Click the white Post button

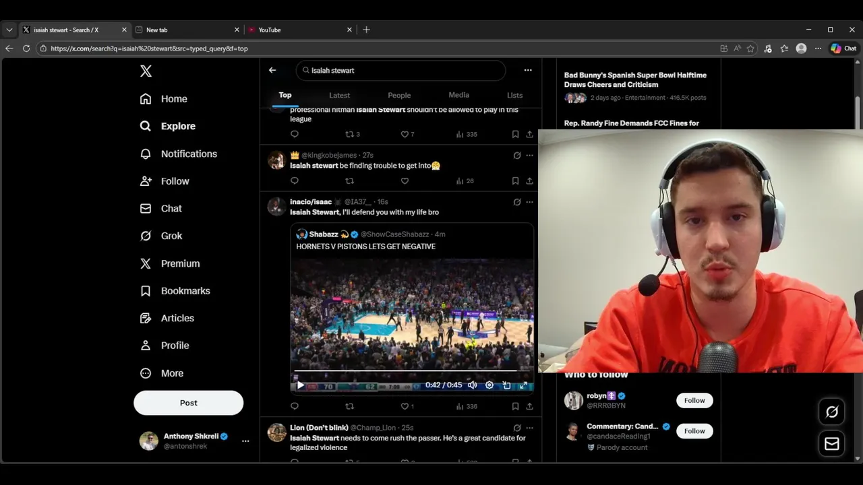(188, 403)
